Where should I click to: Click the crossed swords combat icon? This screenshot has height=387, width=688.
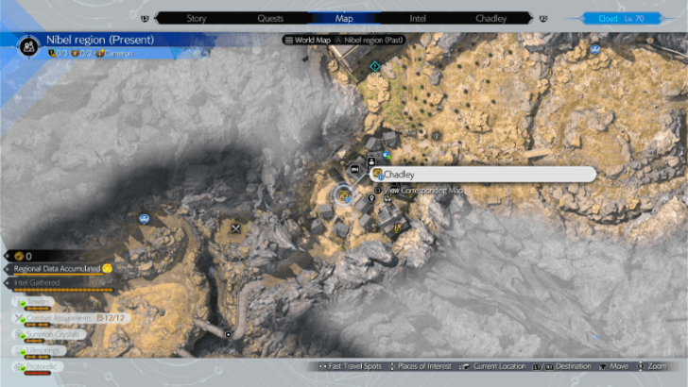coord(235,227)
